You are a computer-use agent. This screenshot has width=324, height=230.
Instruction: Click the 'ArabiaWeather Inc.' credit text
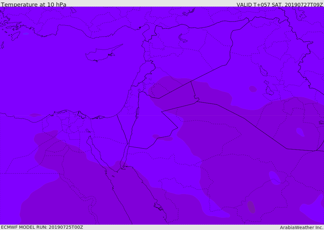point(302,227)
